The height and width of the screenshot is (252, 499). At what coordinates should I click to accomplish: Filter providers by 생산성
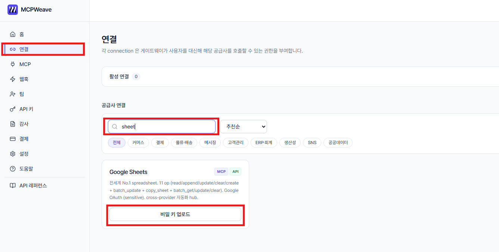click(290, 143)
